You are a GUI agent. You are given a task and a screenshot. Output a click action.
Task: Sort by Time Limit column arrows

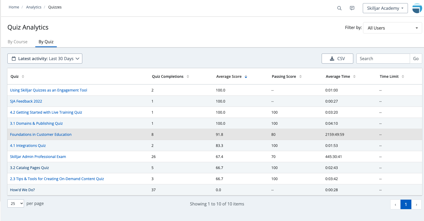[x=403, y=76]
